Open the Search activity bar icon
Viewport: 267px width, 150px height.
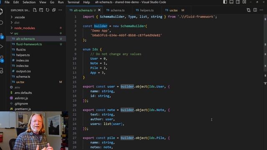click(x=1, y=22)
